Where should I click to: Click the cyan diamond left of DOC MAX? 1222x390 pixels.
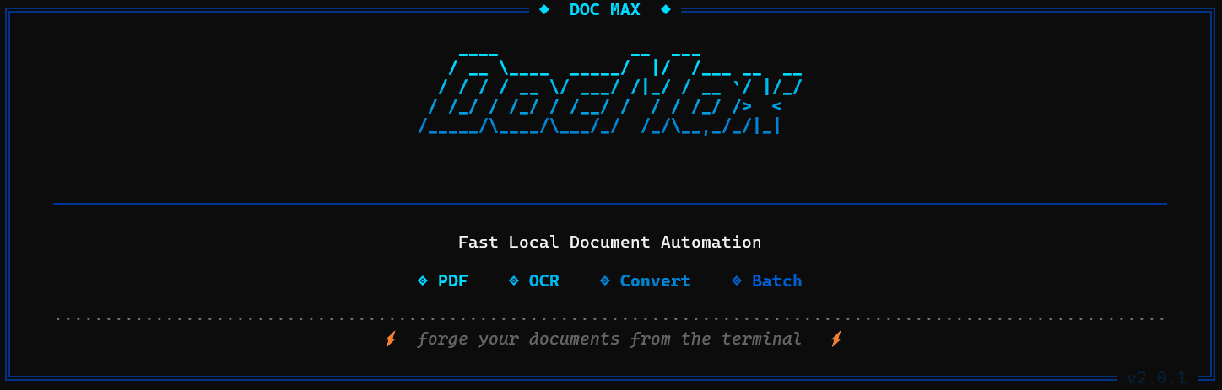tap(544, 9)
